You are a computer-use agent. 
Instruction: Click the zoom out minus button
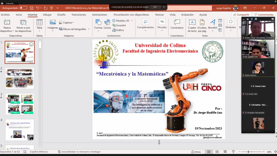tap(240, 152)
